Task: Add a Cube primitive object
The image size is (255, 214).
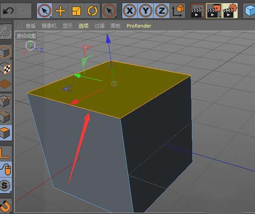Action: point(249,11)
